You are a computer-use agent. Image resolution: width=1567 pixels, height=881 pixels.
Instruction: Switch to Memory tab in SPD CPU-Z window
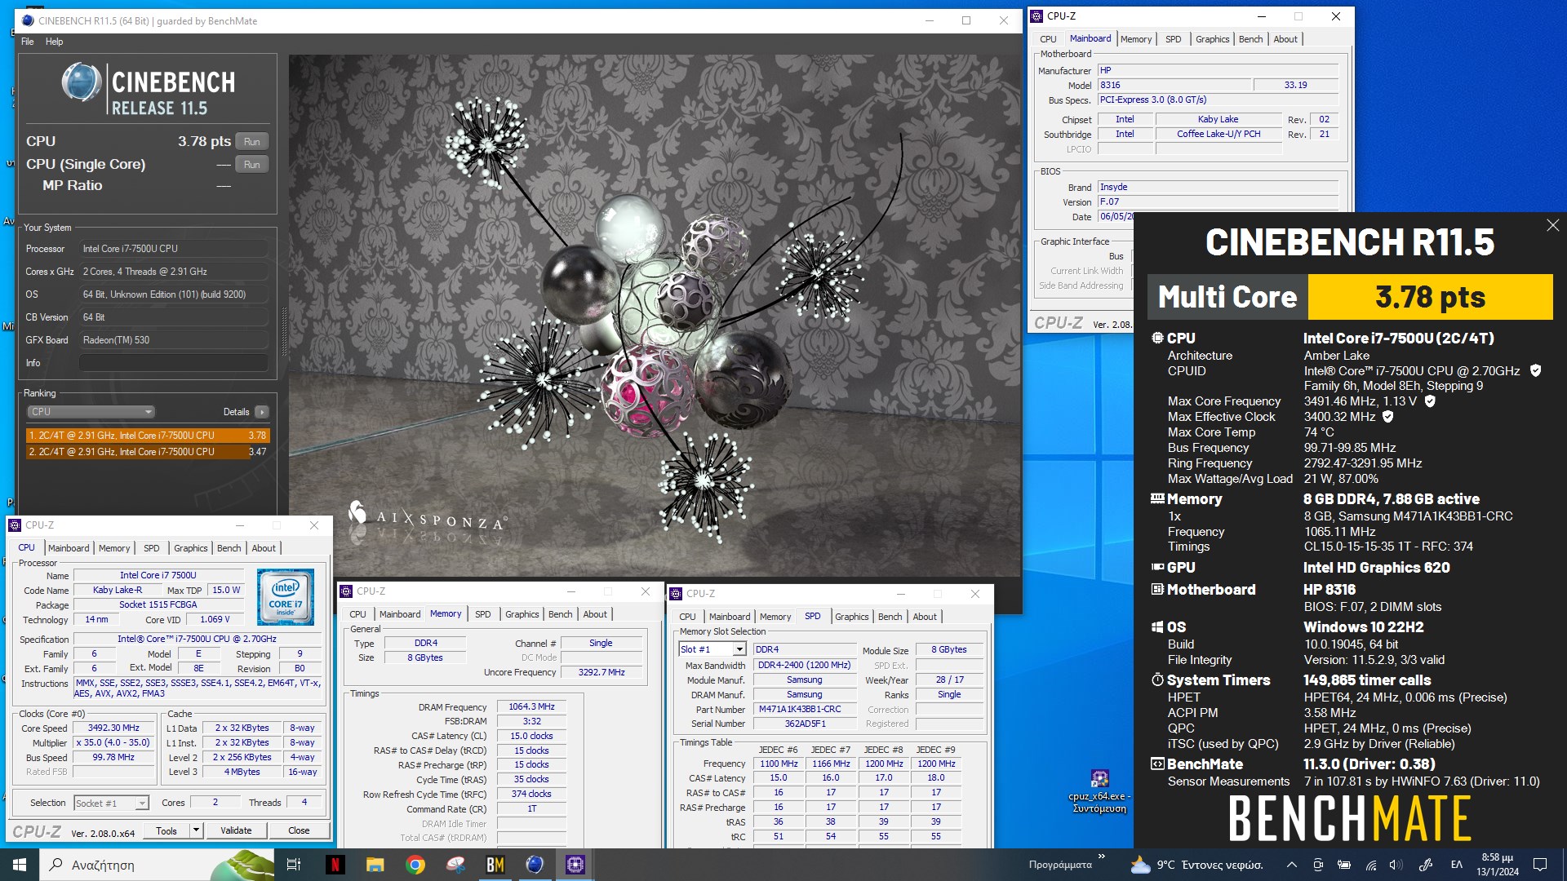pos(775,617)
